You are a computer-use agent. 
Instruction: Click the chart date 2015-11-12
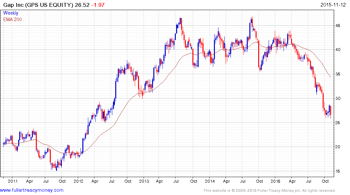333,5
